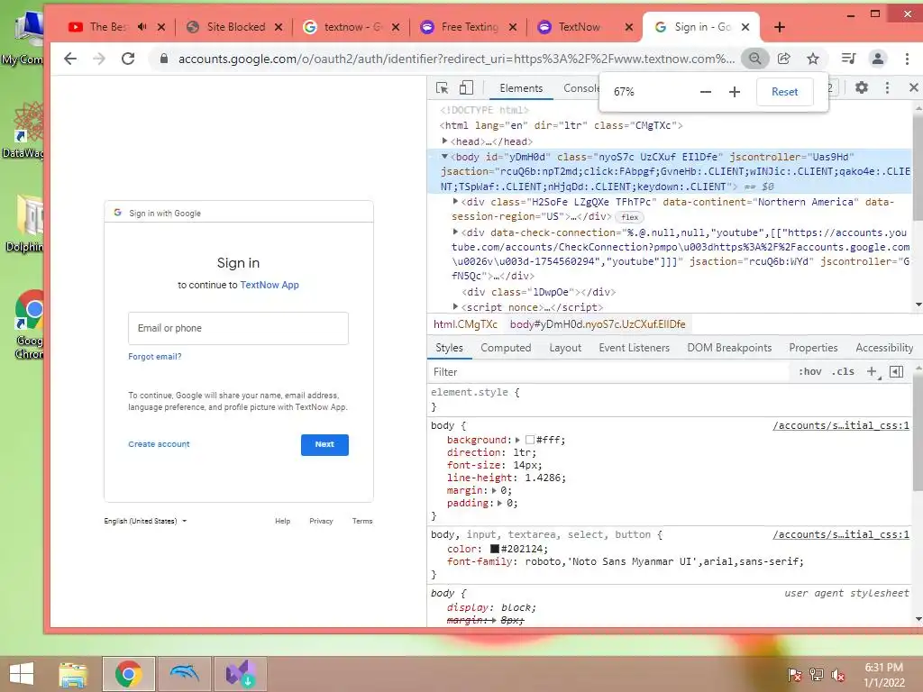Increase zoom with the plus button
The width and height of the screenshot is (923, 692).
tap(734, 92)
